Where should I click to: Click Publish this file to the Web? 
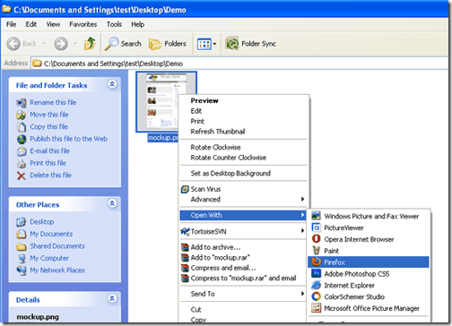point(68,139)
